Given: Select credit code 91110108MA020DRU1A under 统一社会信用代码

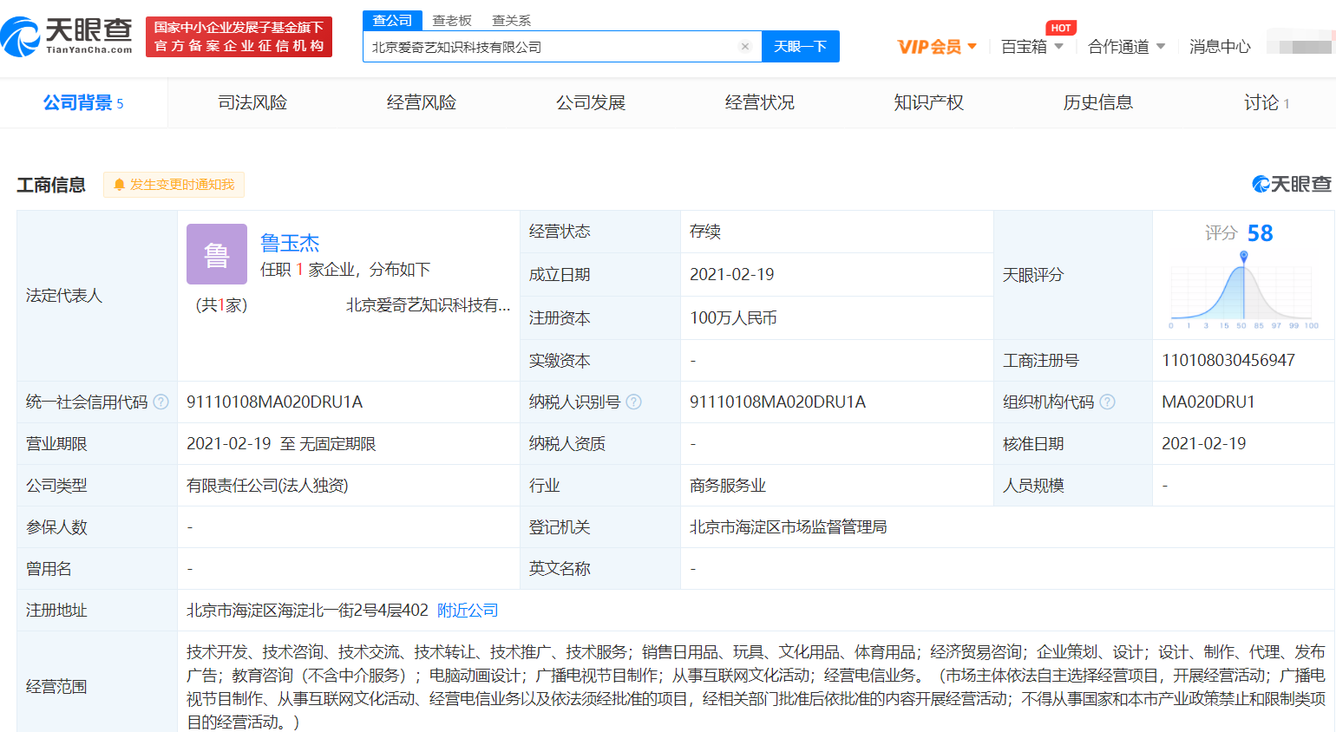Looking at the screenshot, I should point(274,402).
